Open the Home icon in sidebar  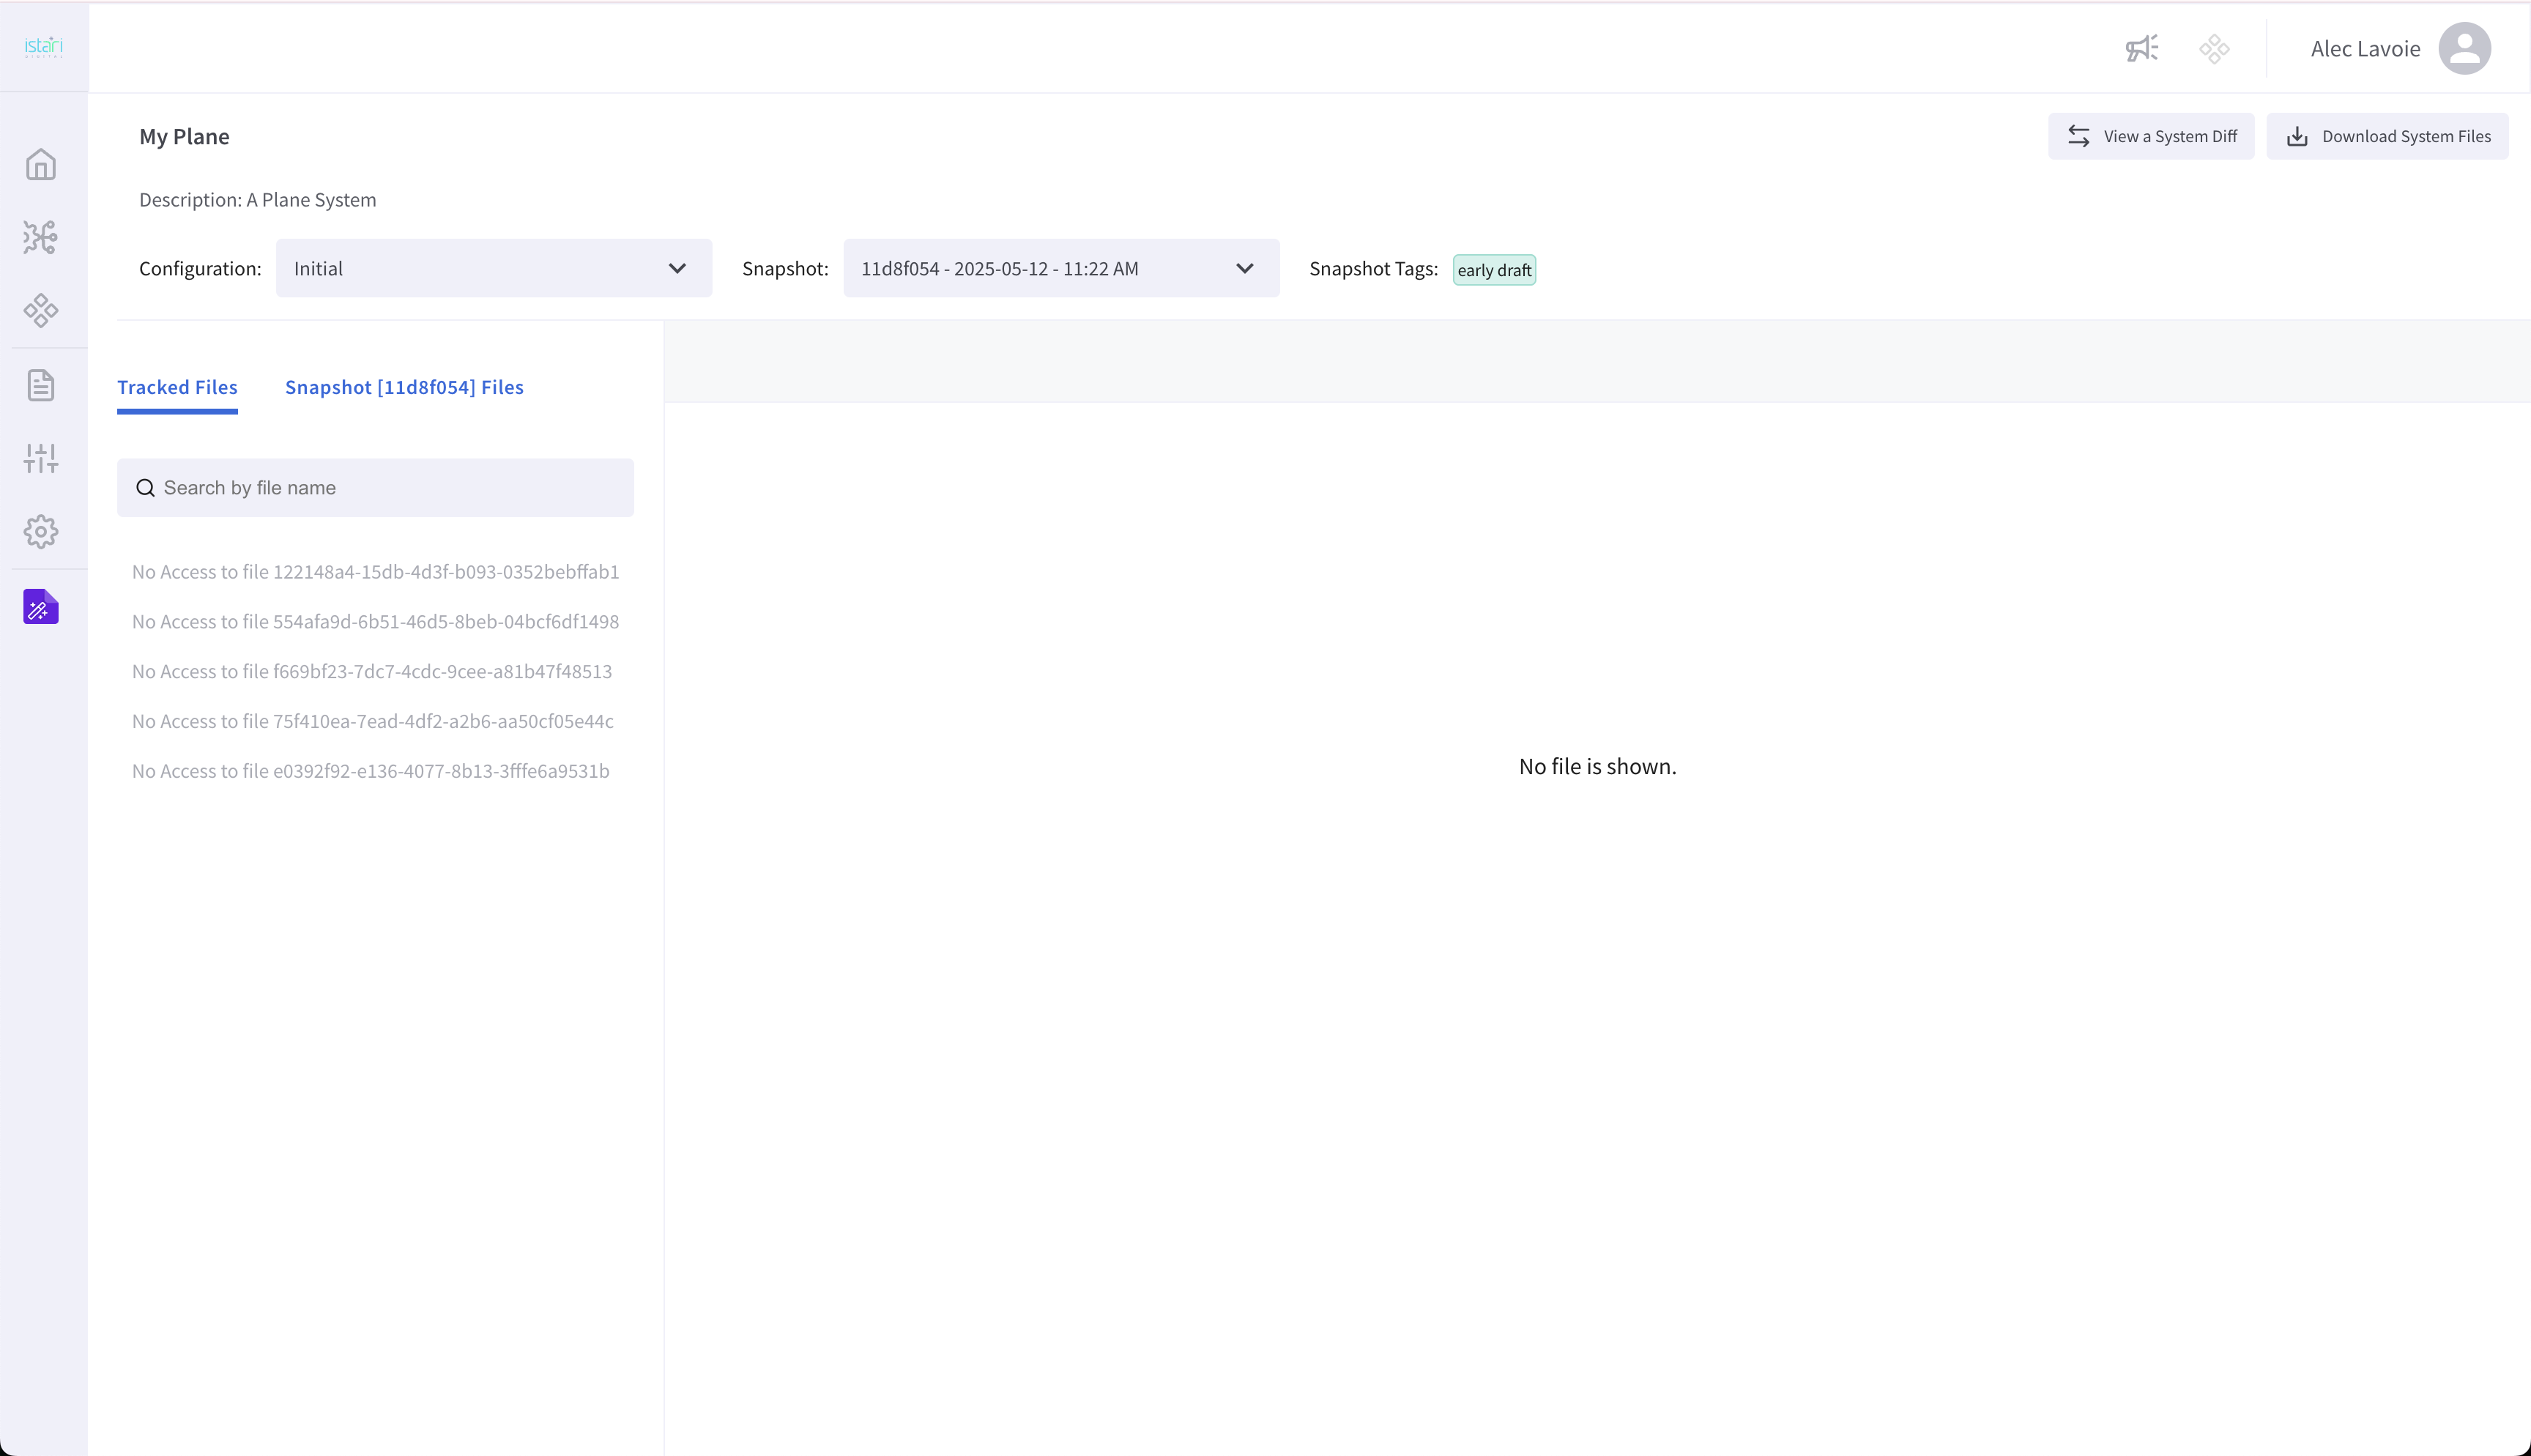click(x=41, y=164)
